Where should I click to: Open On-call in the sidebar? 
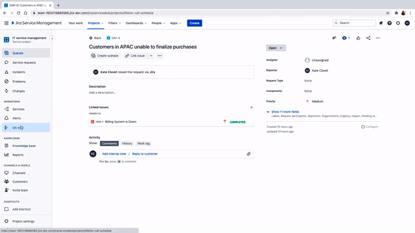tap(26, 128)
